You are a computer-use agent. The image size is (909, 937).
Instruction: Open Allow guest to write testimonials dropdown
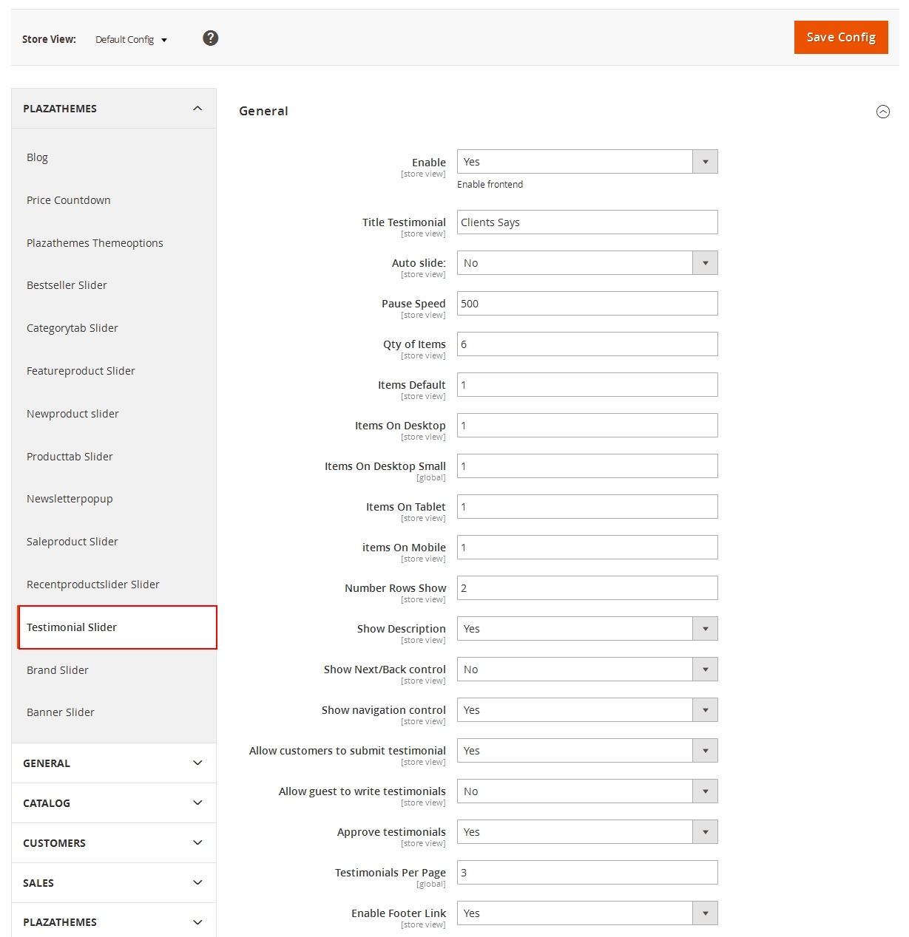[587, 791]
